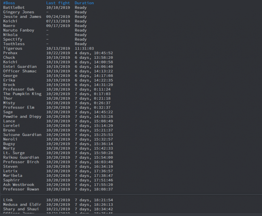This screenshot has height=216, width=262.
Task: Click Shary and Shaui date 10/21/2019
Action: [58, 209]
